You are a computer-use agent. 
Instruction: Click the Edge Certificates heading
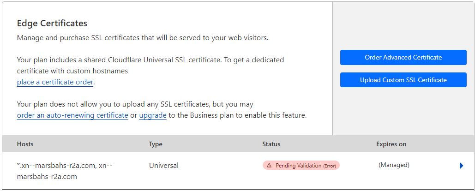[52, 23]
